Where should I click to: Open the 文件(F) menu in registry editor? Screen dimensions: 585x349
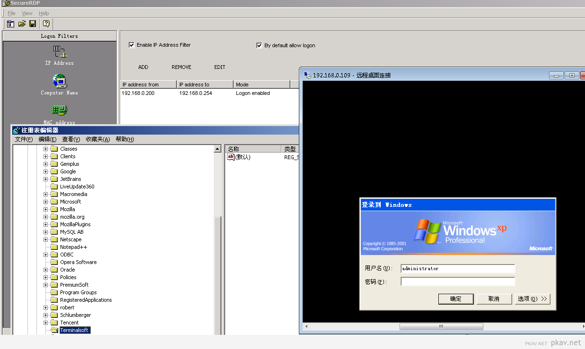point(24,139)
